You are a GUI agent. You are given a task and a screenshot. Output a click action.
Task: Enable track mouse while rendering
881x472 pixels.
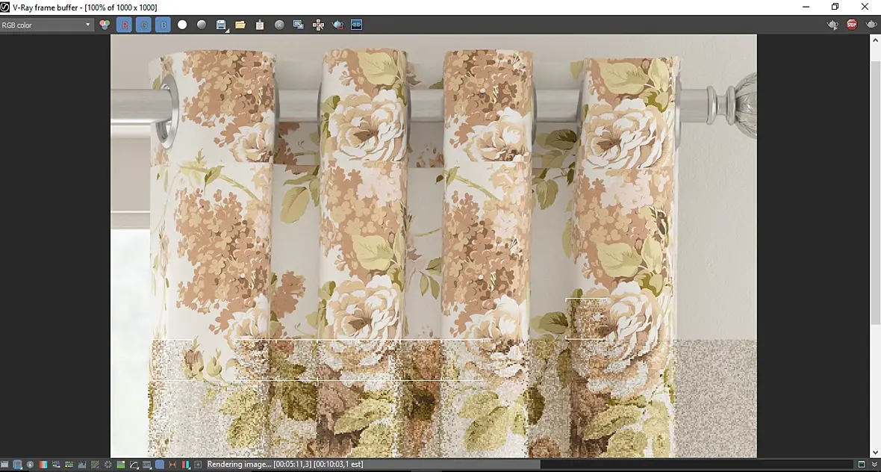pyautogui.click(x=318, y=25)
